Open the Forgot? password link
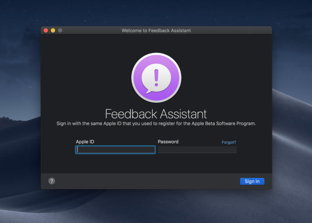 229,142
